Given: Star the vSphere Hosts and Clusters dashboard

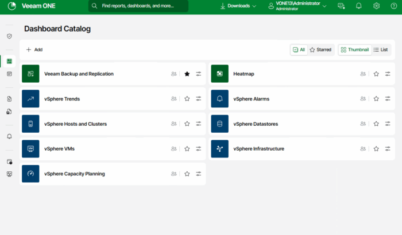Looking at the screenshot, I should [187, 124].
